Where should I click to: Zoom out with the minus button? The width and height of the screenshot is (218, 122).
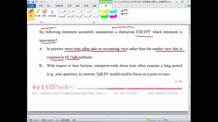pyautogui.click(x=170, y=120)
